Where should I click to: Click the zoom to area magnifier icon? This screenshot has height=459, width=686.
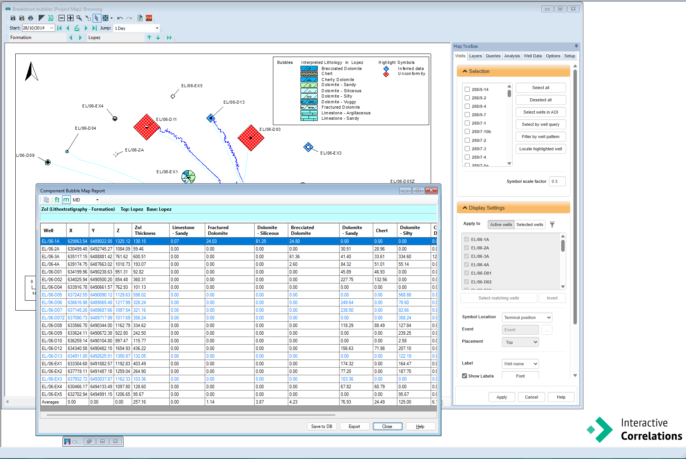click(x=79, y=18)
